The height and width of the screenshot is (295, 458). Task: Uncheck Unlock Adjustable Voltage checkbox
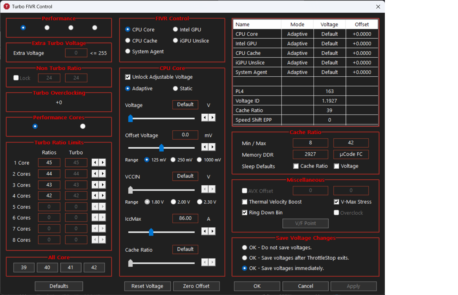pyautogui.click(x=128, y=77)
